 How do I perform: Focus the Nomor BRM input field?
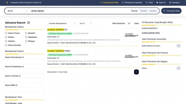click(x=25, y=90)
